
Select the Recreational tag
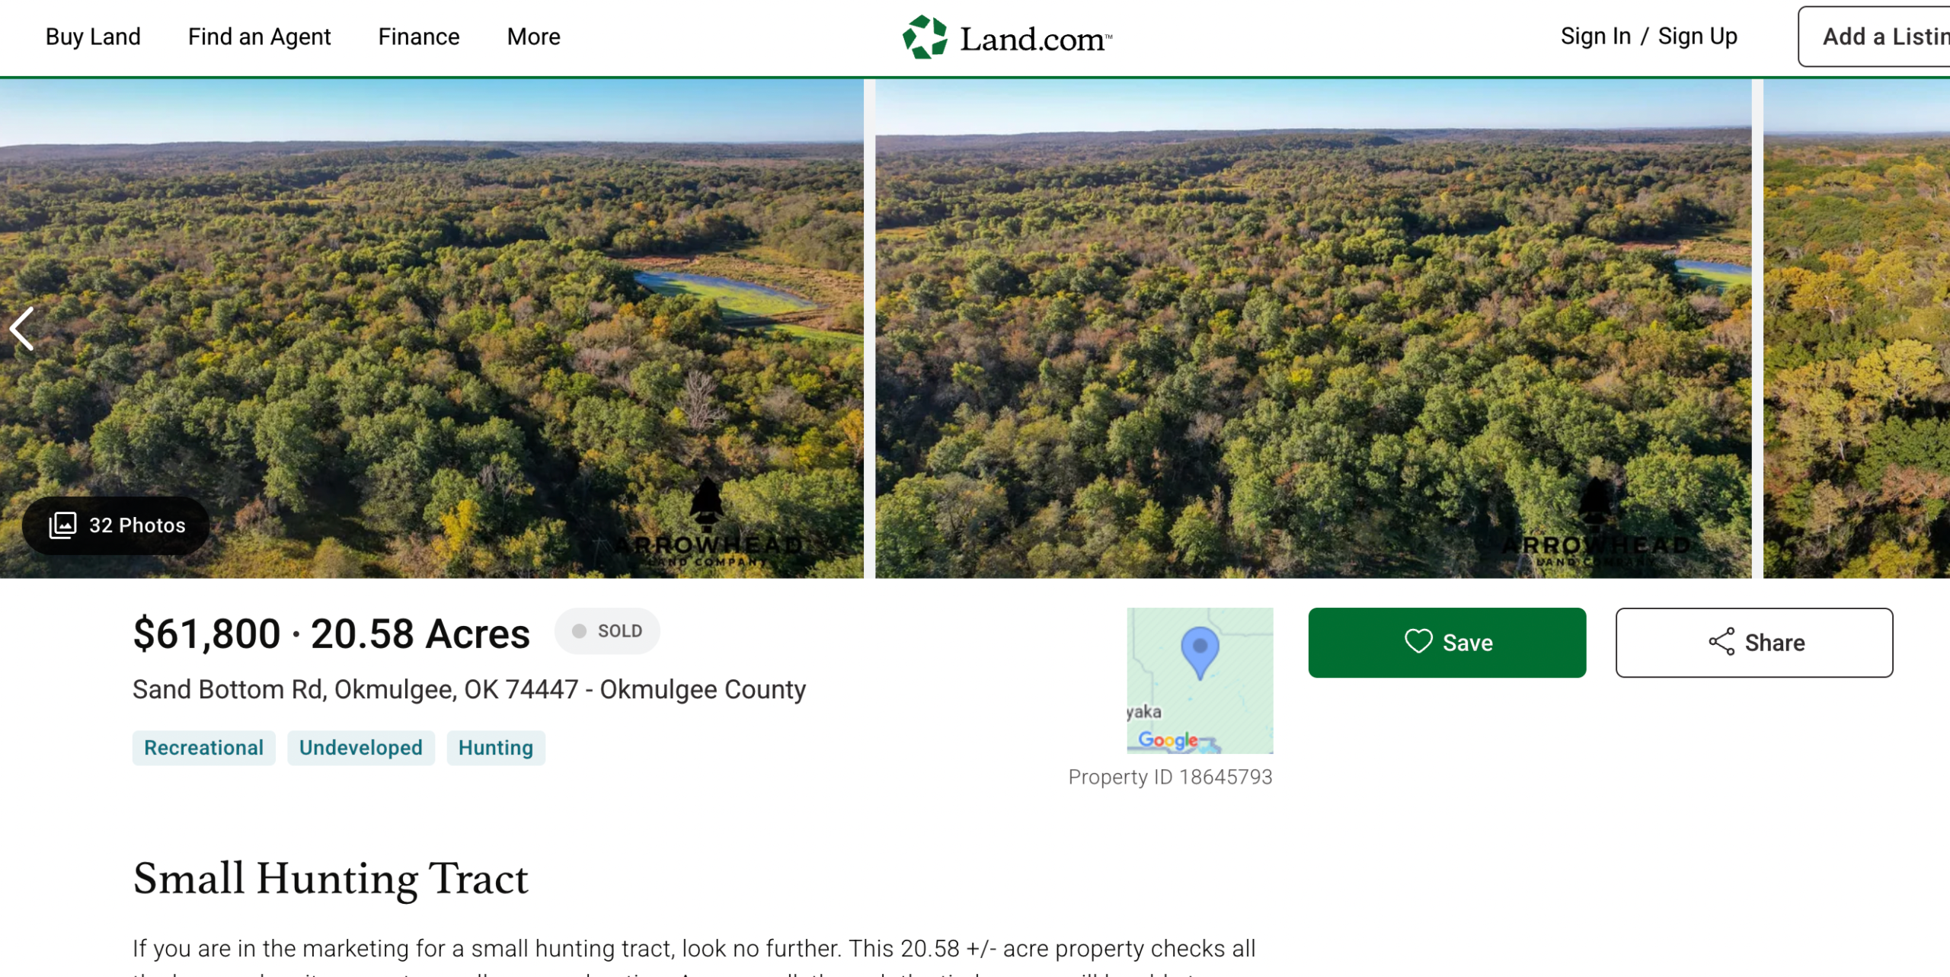[x=203, y=748]
